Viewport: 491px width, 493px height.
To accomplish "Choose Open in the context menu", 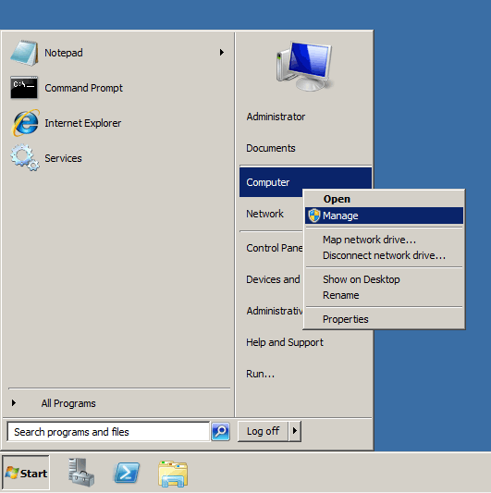I will tap(384, 199).
